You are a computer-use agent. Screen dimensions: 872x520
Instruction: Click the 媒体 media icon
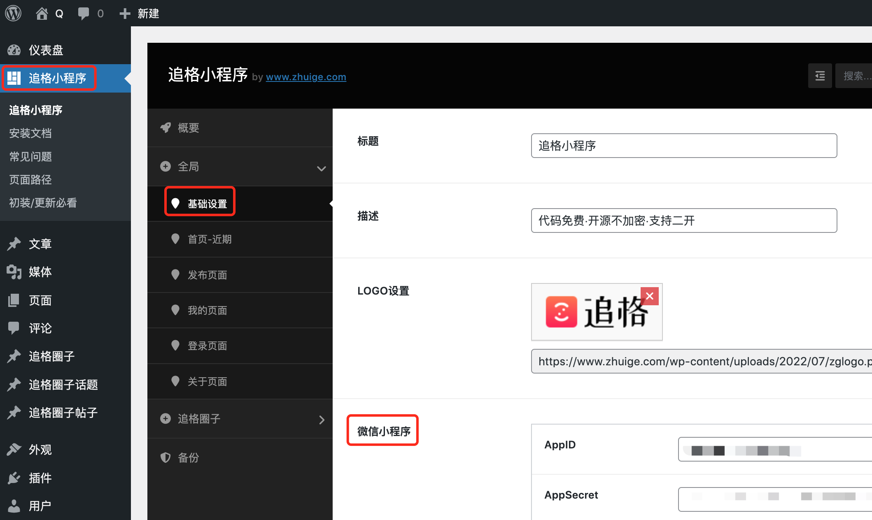tap(14, 272)
